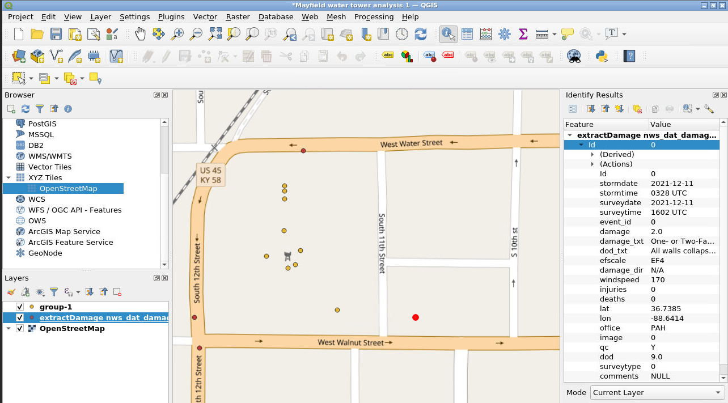Open the Vector menu
Image resolution: width=728 pixels, height=403 pixels.
[205, 17]
